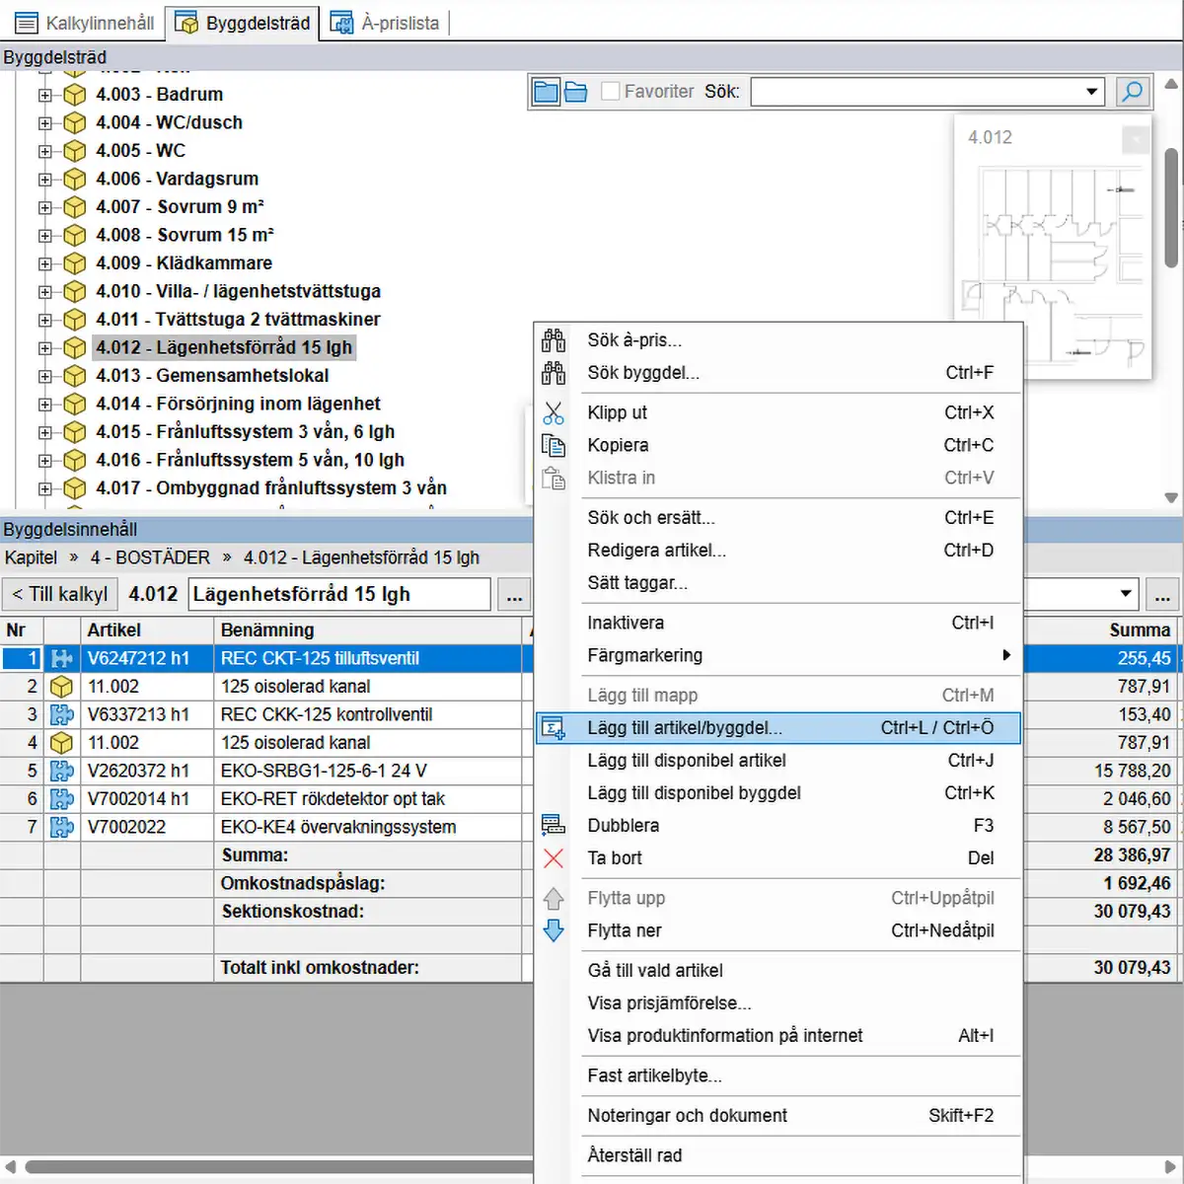Expand the 4.013 - Gemensamhetslokal node
The image size is (1184, 1184).
click(x=45, y=376)
